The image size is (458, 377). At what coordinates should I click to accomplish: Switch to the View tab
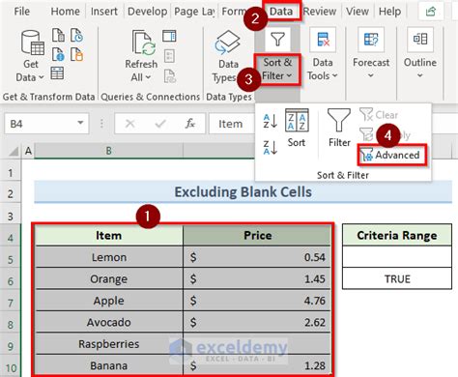click(358, 12)
